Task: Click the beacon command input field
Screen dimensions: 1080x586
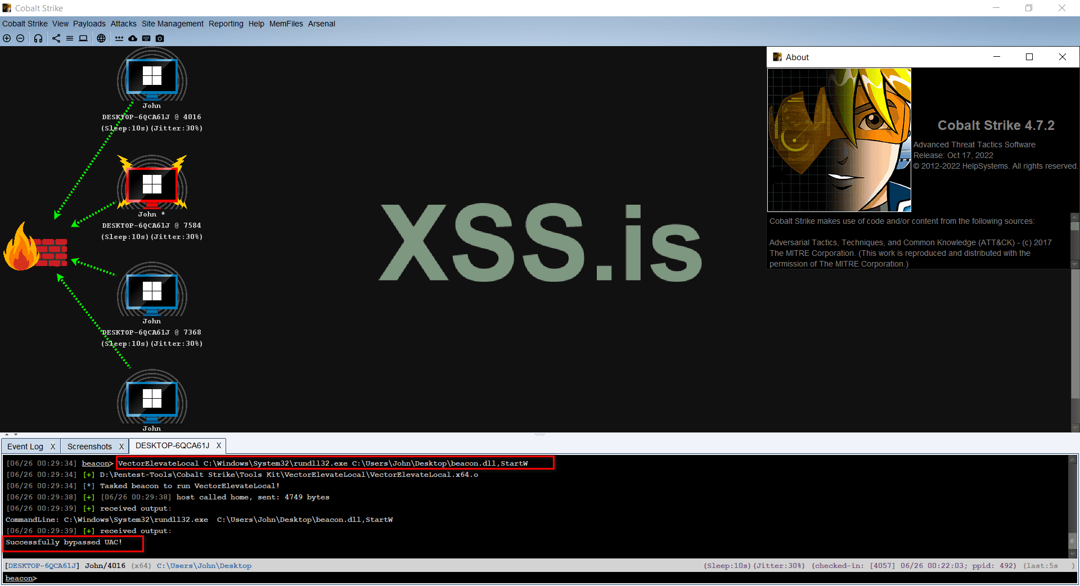Action: click(x=540, y=578)
